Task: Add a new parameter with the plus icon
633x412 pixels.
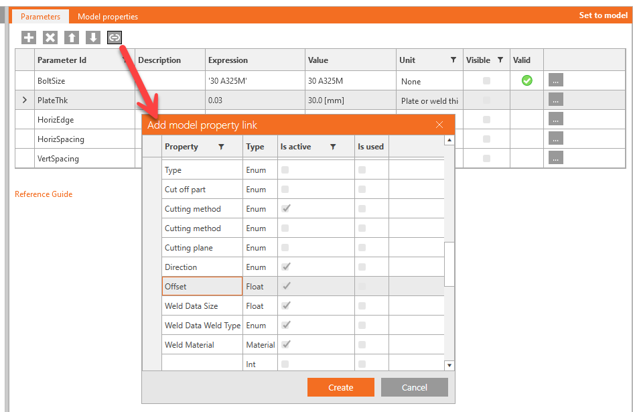Action: coord(29,38)
